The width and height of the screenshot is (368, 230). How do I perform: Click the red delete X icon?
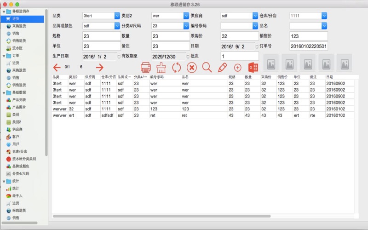(192, 68)
